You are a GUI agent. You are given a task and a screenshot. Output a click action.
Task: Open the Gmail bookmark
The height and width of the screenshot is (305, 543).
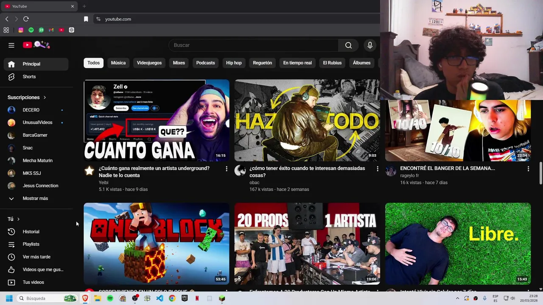coord(51,30)
